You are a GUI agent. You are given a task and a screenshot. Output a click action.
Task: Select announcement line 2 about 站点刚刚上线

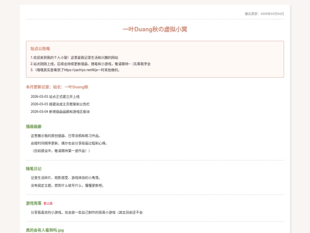[x=91, y=64]
